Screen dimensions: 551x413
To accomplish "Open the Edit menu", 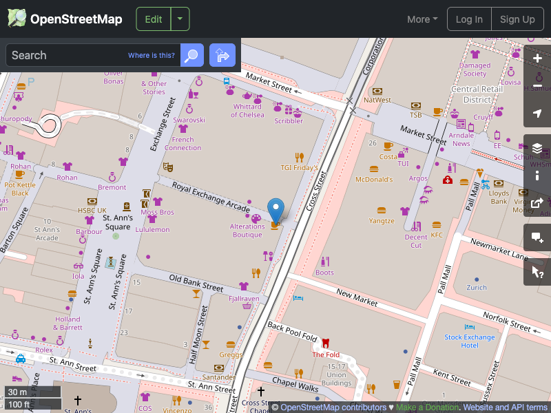I will pyautogui.click(x=153, y=19).
